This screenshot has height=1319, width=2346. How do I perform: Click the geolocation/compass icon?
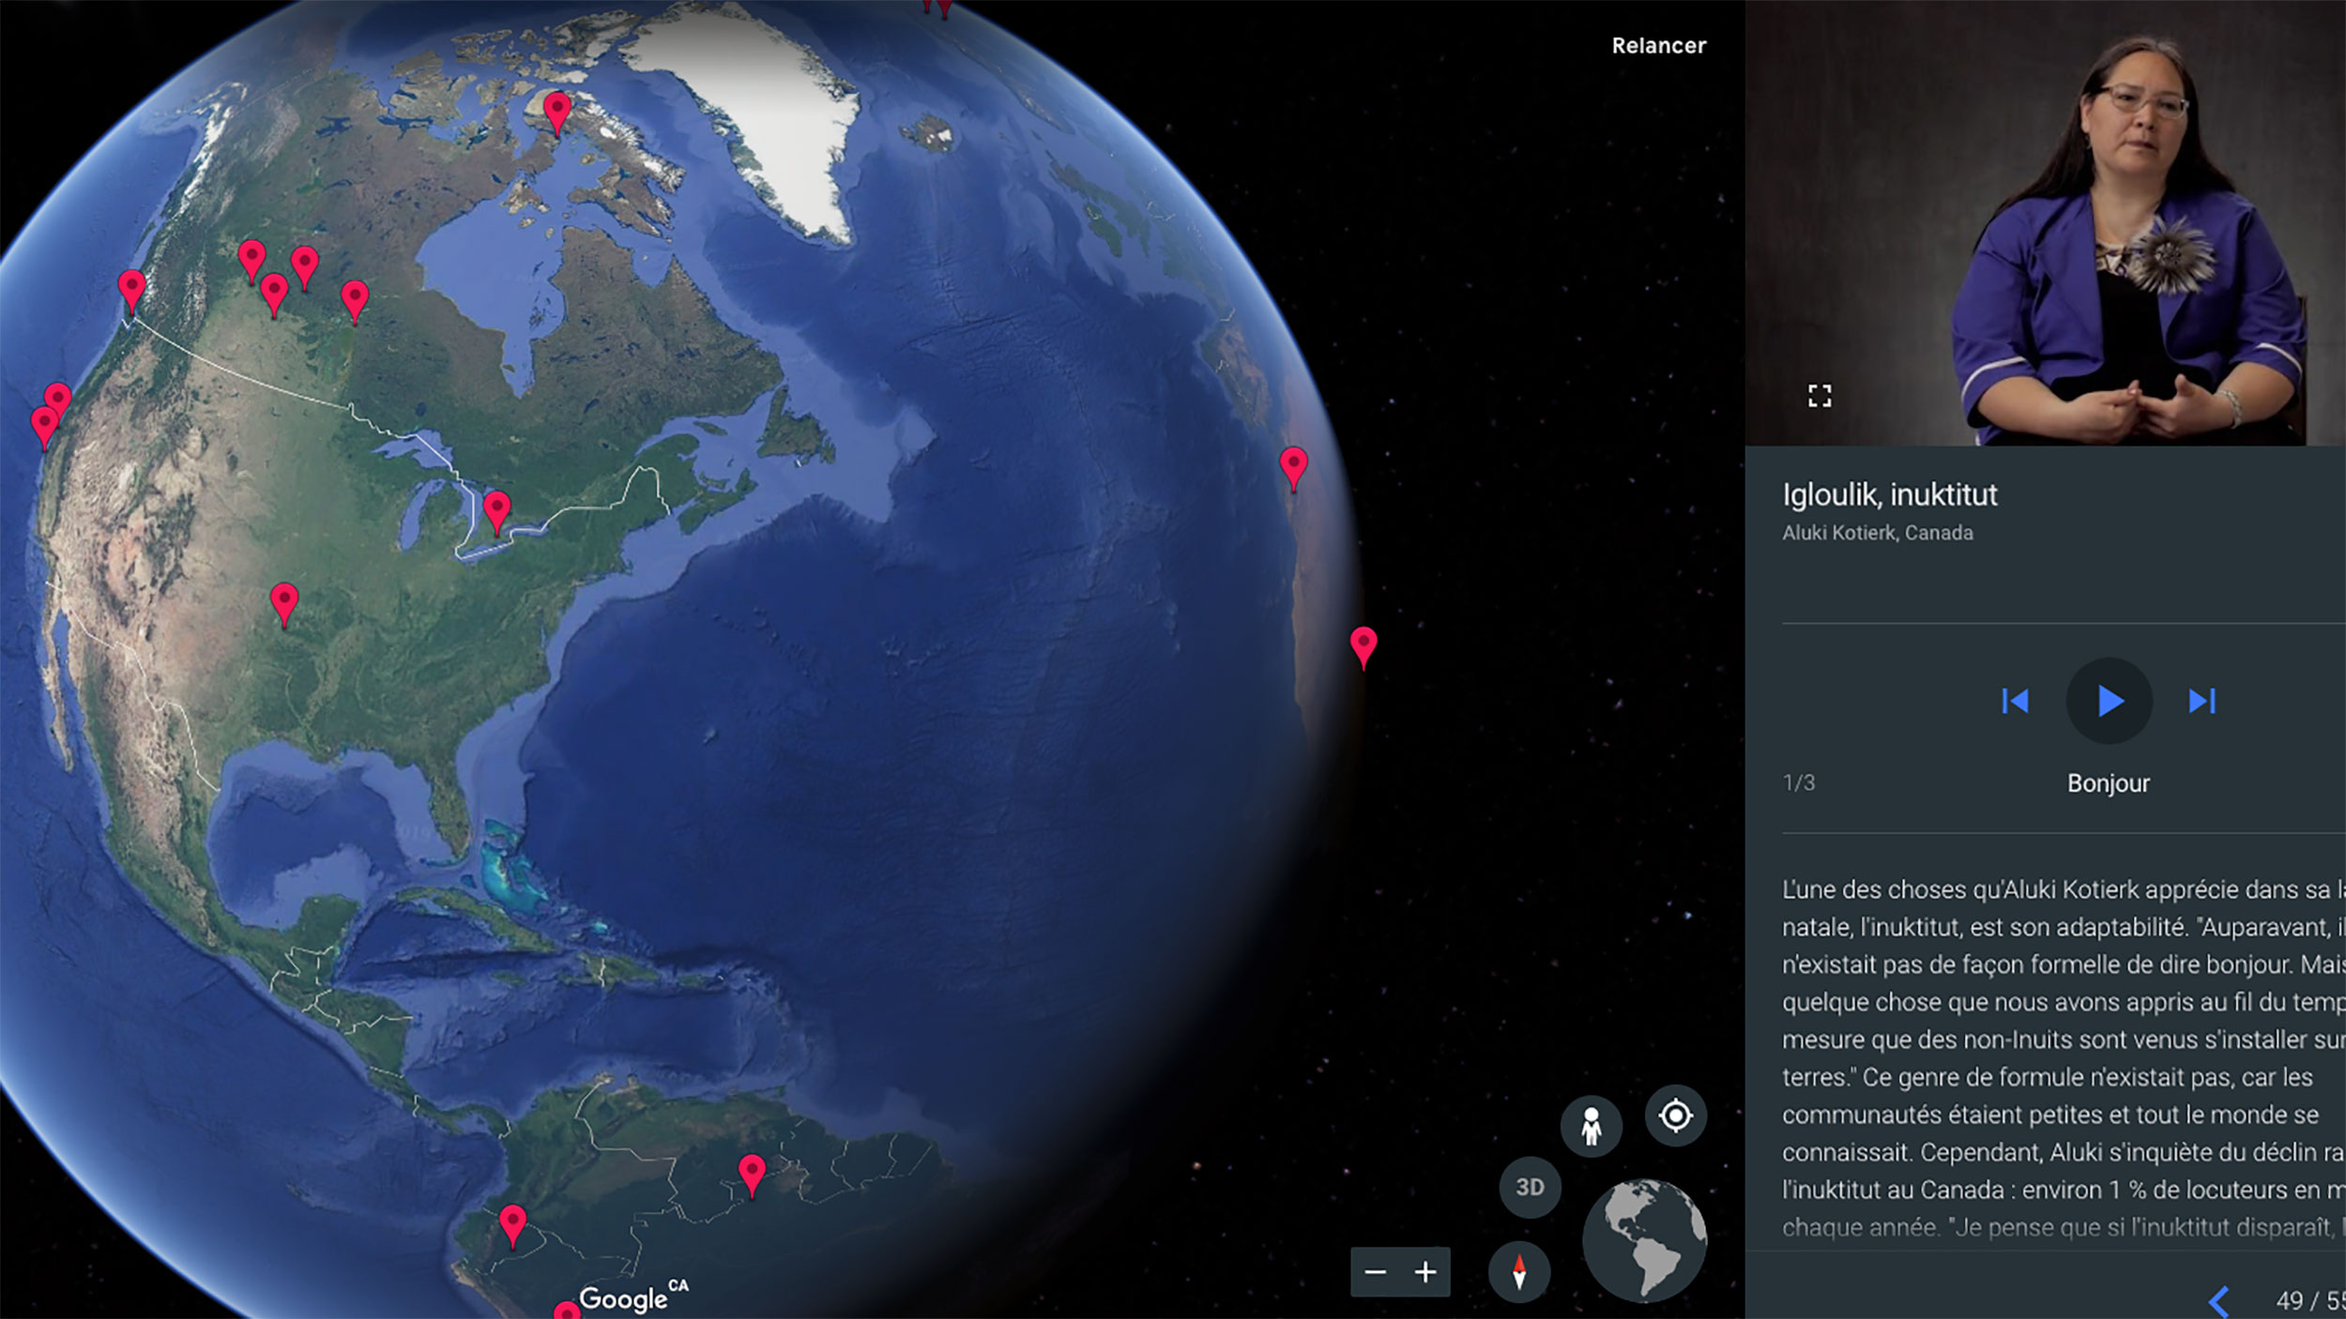tap(1677, 1116)
